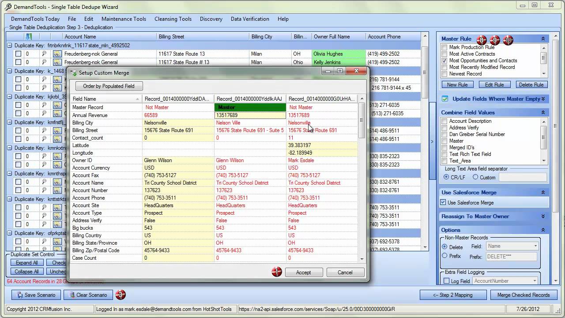Open record lookup icon in Kelly Jenkins row
The width and height of the screenshot is (565, 318).
57,62
